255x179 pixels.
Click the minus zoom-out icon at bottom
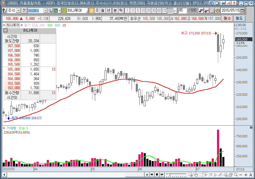click(241, 175)
